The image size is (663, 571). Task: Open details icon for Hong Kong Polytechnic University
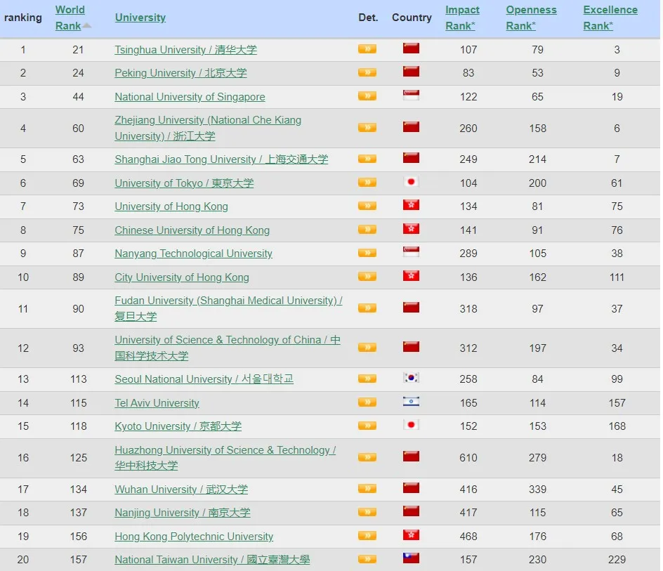[x=367, y=535]
